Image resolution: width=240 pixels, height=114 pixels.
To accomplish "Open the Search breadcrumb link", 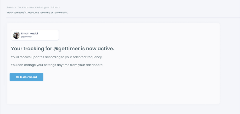I will [x=10, y=7].
